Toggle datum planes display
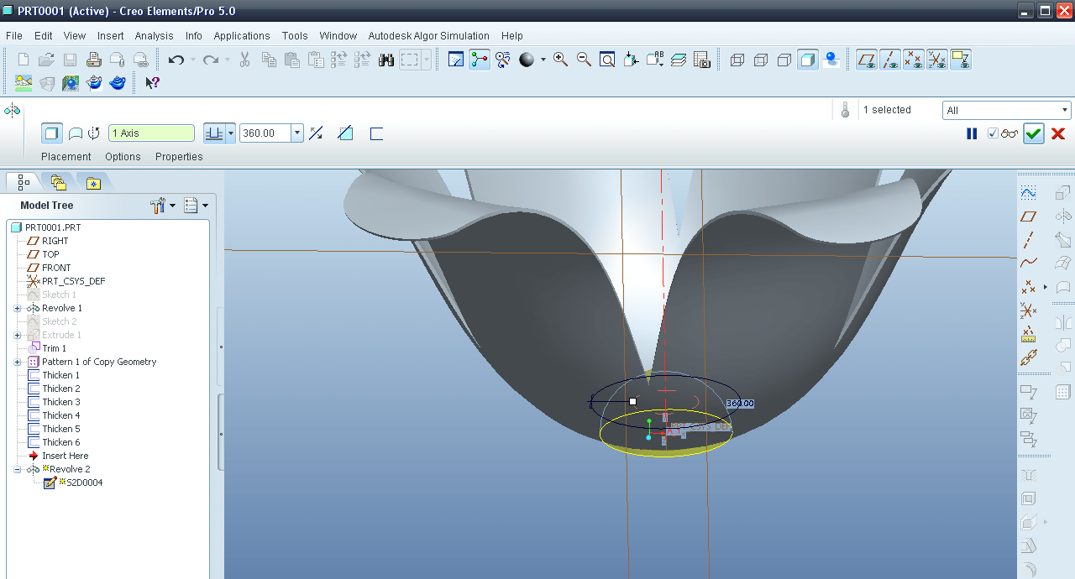The width and height of the screenshot is (1075, 579). coord(867,60)
